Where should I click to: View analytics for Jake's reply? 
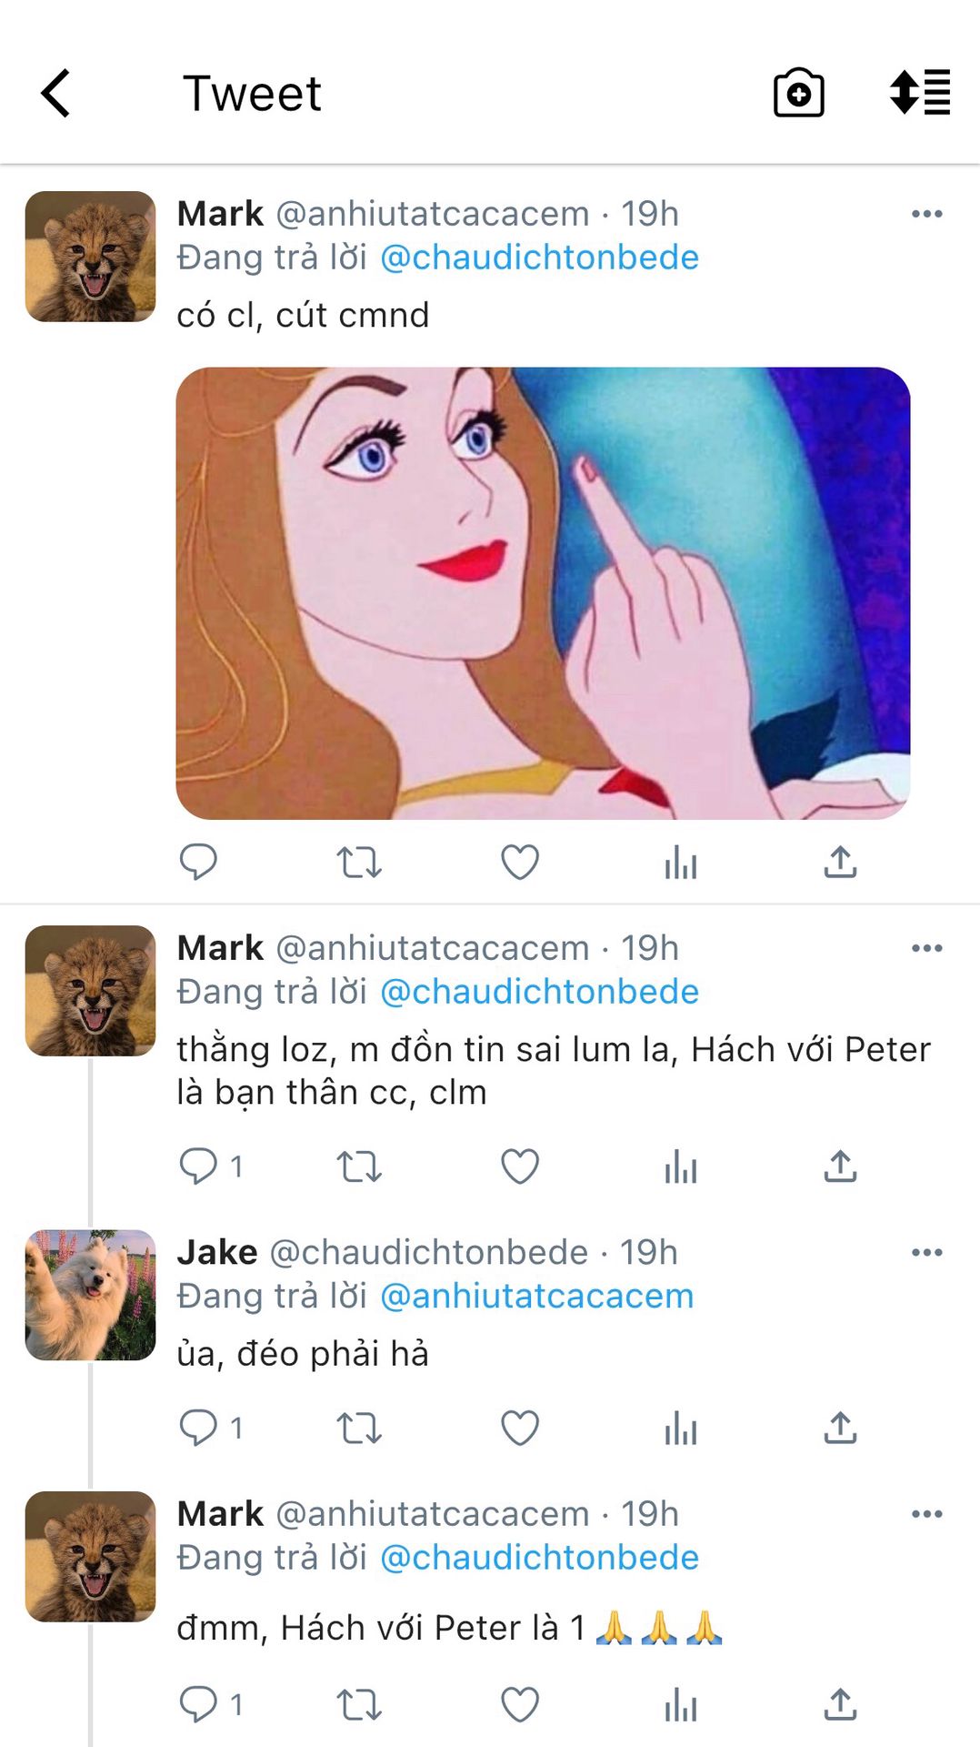[680, 1429]
